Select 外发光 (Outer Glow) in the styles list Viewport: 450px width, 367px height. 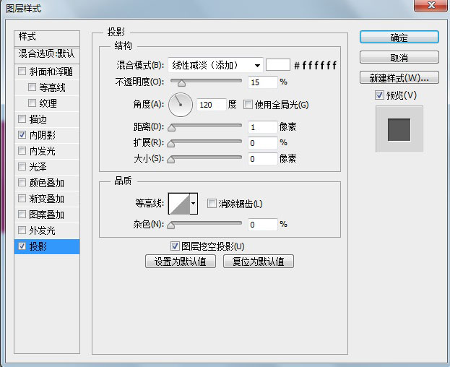coord(42,230)
